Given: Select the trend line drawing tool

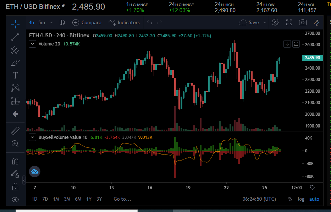Looking at the screenshot, I should click(x=15, y=37).
